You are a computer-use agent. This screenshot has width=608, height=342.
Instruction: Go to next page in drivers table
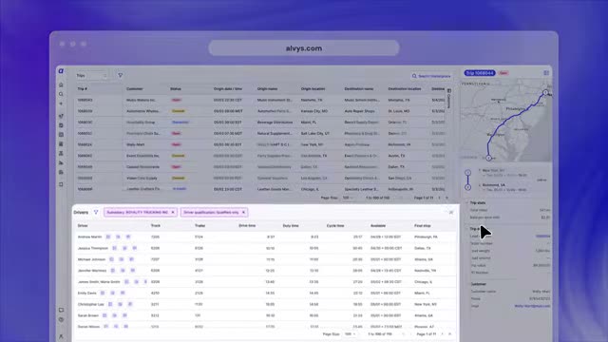pos(443,333)
